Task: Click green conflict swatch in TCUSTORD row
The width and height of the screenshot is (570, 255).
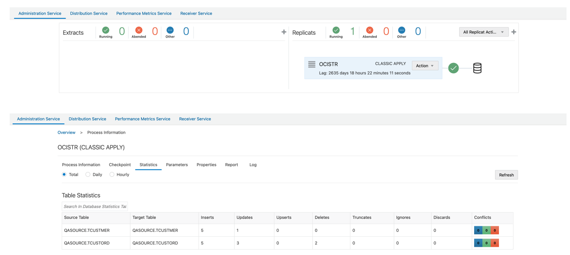Action: pyautogui.click(x=487, y=243)
